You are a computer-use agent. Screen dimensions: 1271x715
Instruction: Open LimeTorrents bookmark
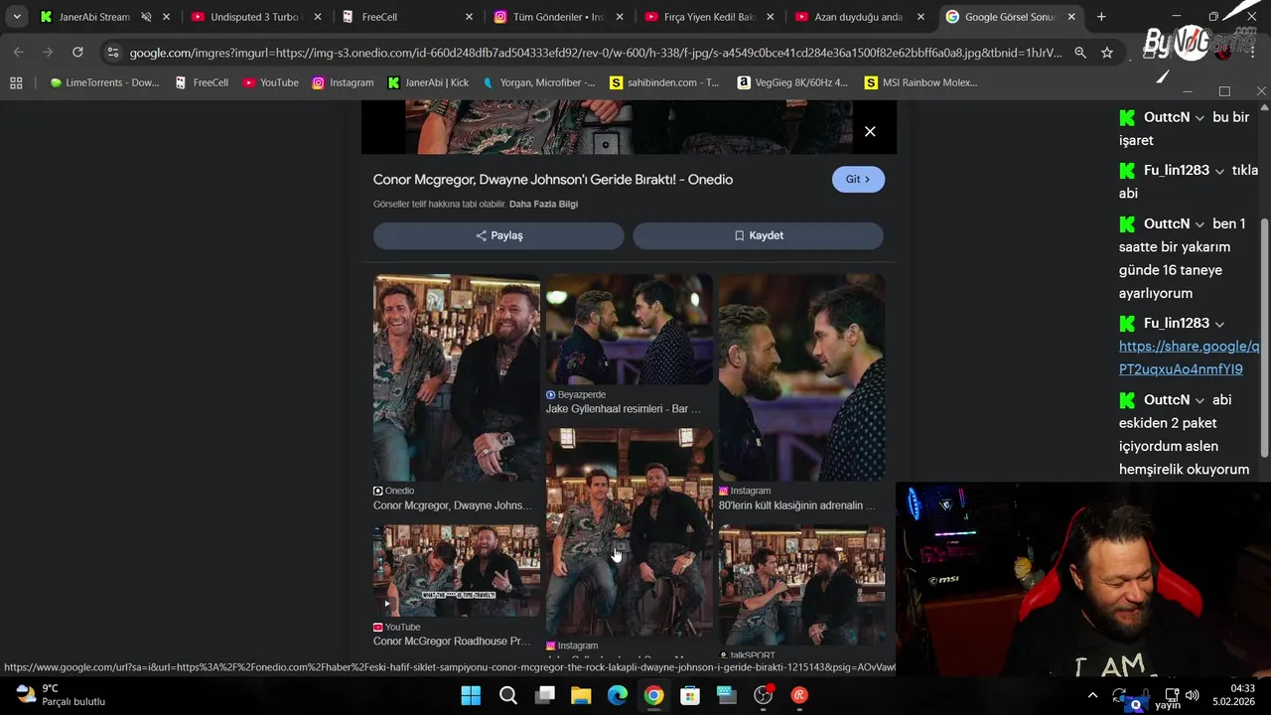(x=104, y=82)
